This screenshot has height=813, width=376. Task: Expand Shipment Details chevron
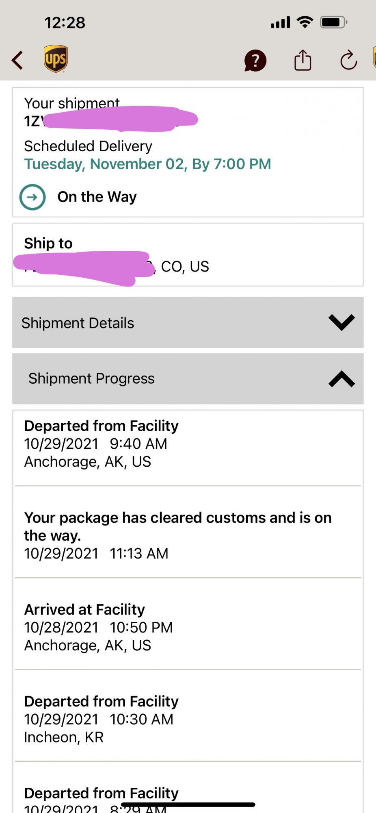coord(341,323)
